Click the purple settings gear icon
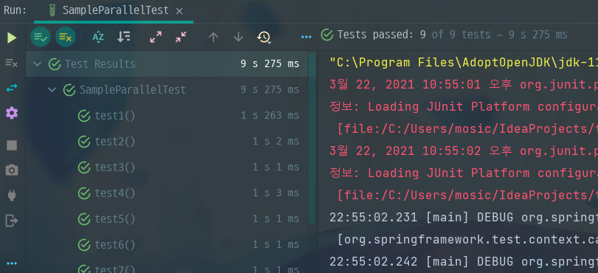 (x=12, y=113)
